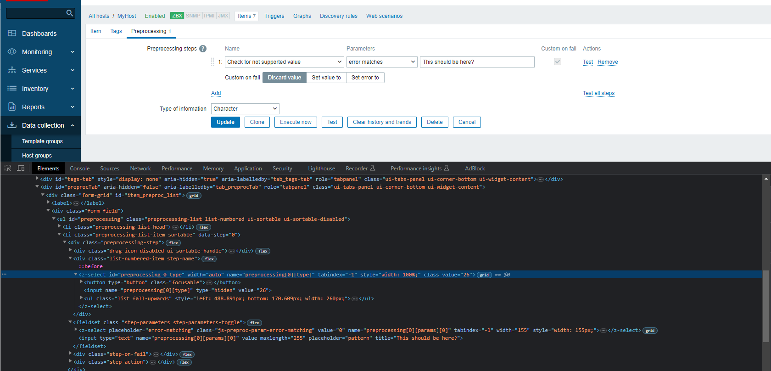Collapse the fieldset step-parameters node
The height and width of the screenshot is (371, 771).
pos(70,322)
